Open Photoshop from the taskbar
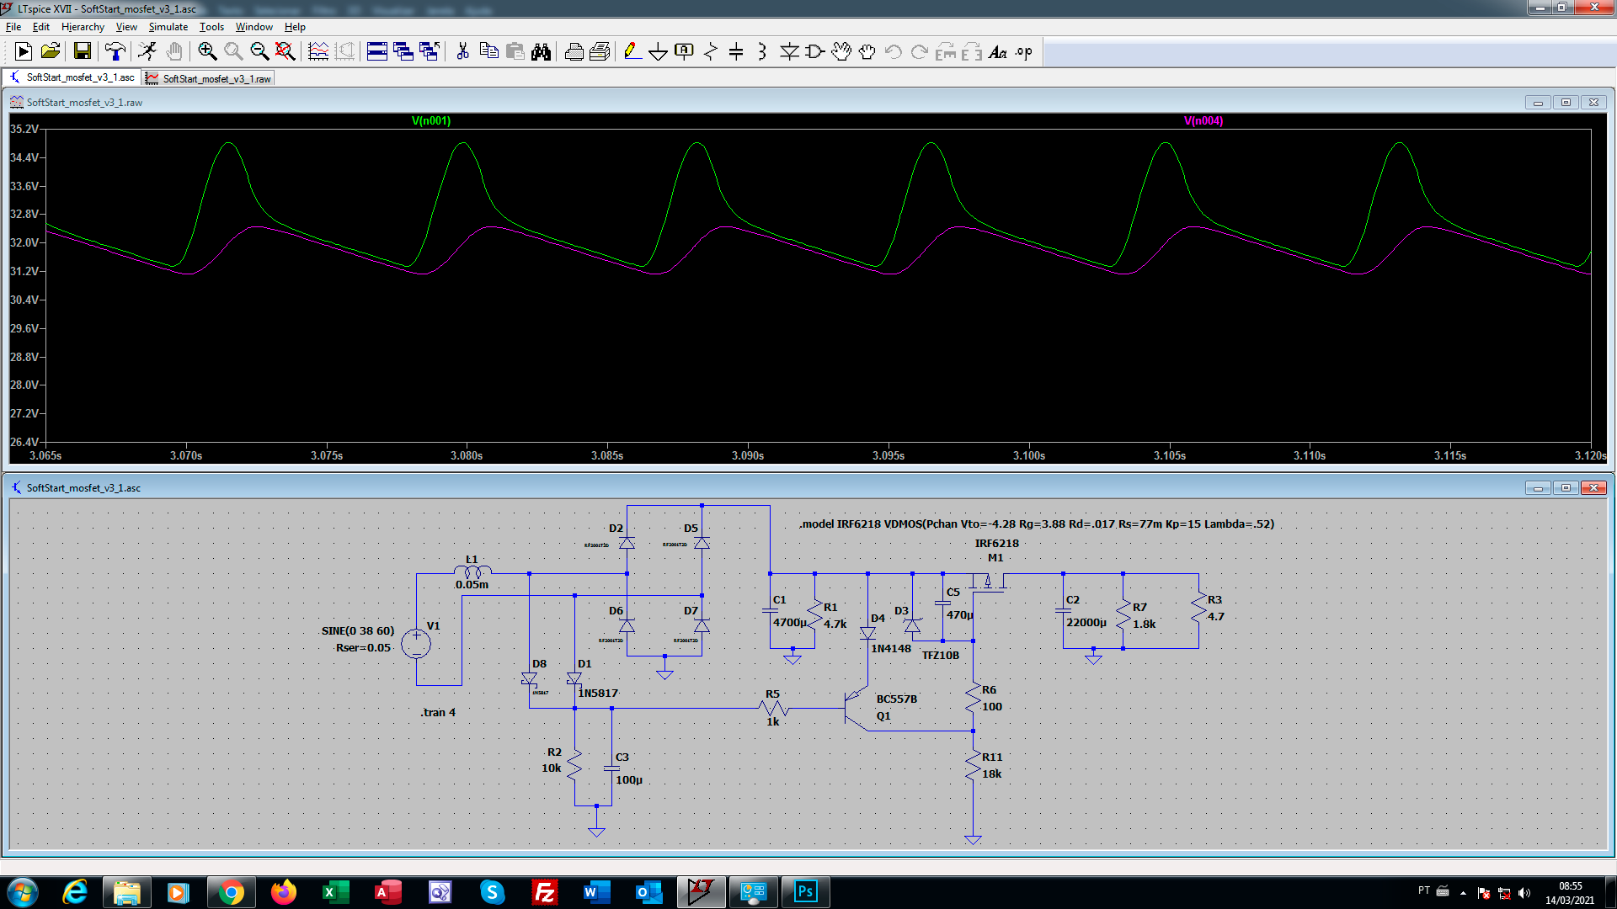This screenshot has height=909, width=1617. (805, 892)
